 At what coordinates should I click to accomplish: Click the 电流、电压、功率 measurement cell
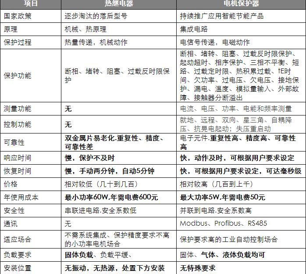[235, 108]
